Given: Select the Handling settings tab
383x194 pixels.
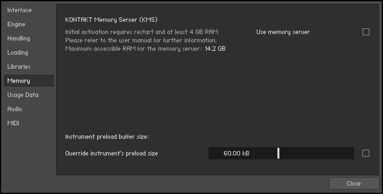Looking at the screenshot, I should point(19,39).
